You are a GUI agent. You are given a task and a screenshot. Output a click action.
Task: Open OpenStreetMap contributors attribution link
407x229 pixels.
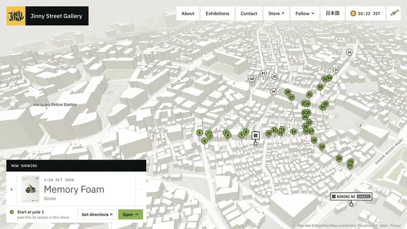(x=335, y=226)
